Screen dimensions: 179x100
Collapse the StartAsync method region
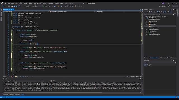[x=13, y=51]
